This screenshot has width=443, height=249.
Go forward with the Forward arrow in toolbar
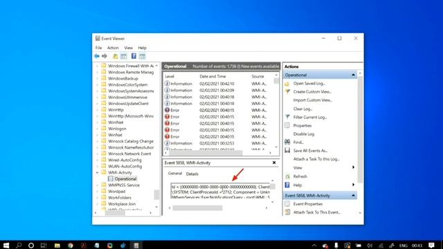coord(105,56)
